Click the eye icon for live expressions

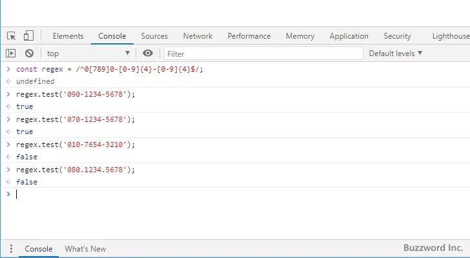[148, 54]
